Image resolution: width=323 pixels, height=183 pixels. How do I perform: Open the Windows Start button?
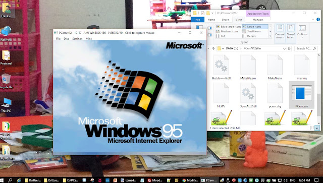pos(2,180)
